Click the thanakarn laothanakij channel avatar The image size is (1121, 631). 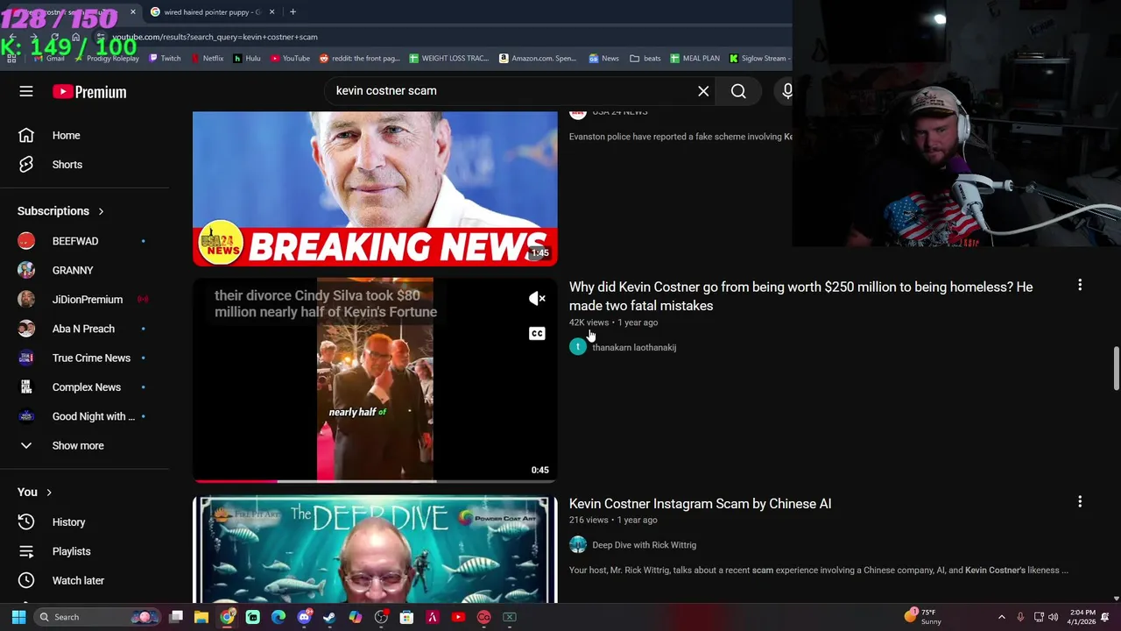click(578, 347)
